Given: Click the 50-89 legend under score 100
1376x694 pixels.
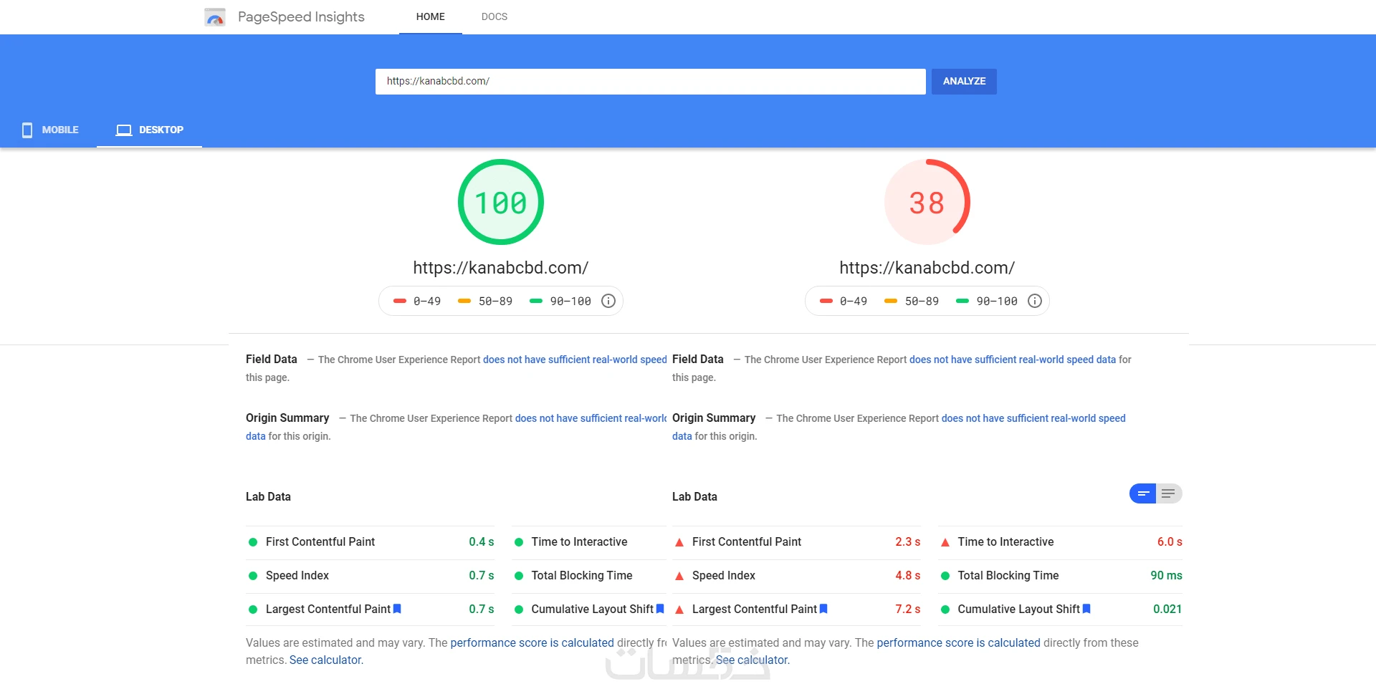Looking at the screenshot, I should pyautogui.click(x=485, y=301).
